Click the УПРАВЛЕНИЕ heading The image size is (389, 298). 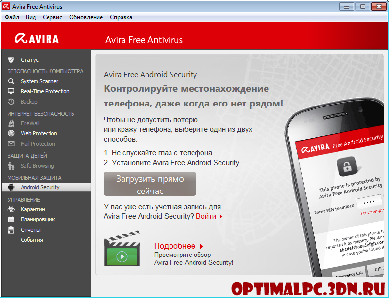click(24, 200)
